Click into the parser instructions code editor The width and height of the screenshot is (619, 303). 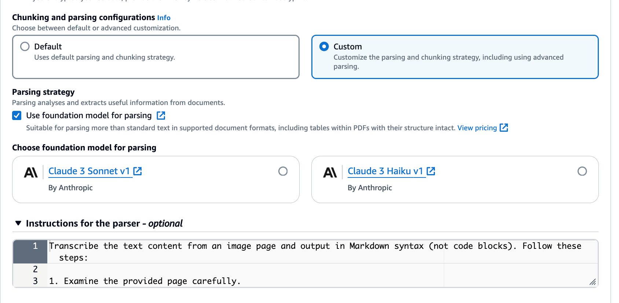pos(305,263)
